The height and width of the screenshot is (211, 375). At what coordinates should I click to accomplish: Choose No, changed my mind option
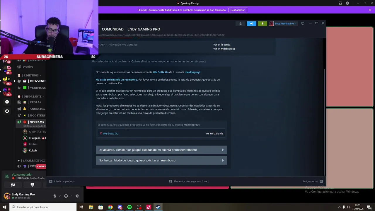161,160
